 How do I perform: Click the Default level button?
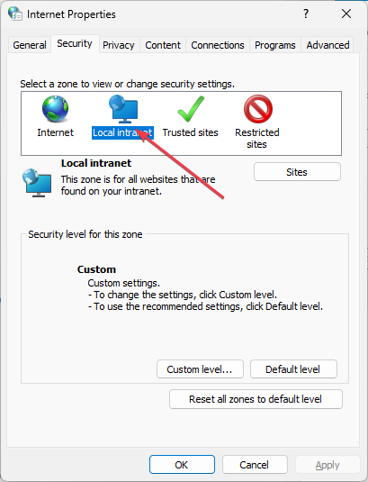coord(293,369)
